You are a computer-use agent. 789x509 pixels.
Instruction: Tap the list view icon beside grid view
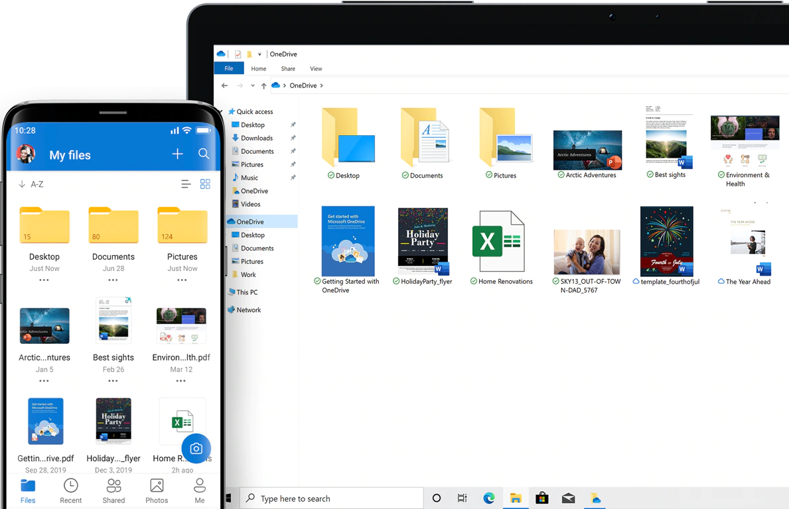pos(185,184)
